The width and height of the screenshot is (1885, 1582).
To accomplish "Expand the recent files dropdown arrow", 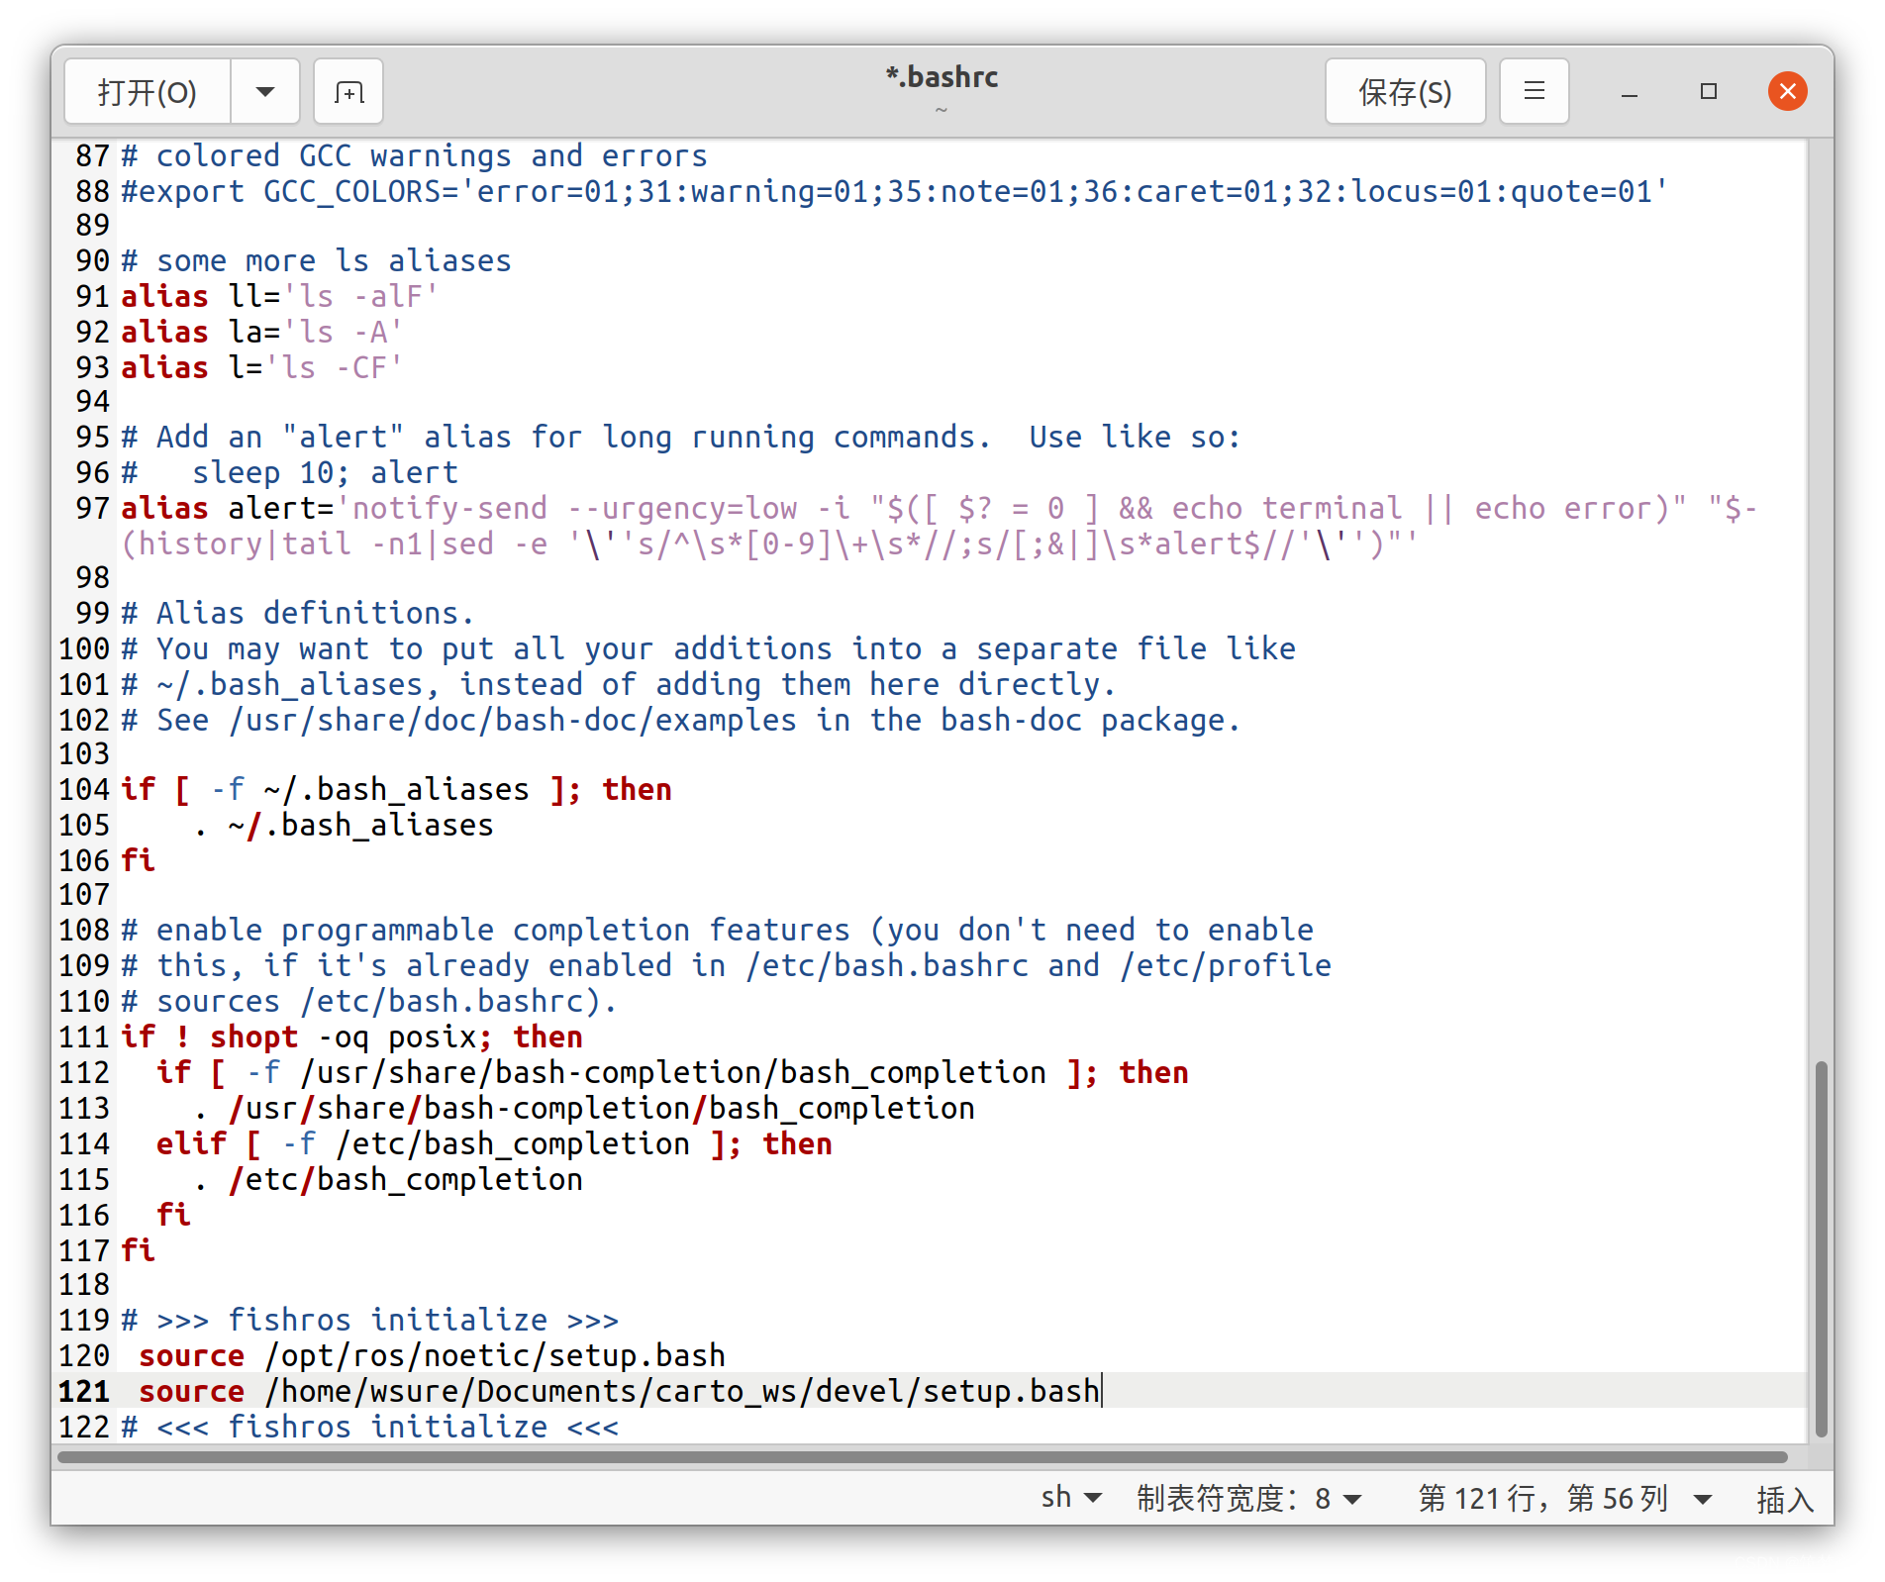I will (x=265, y=92).
